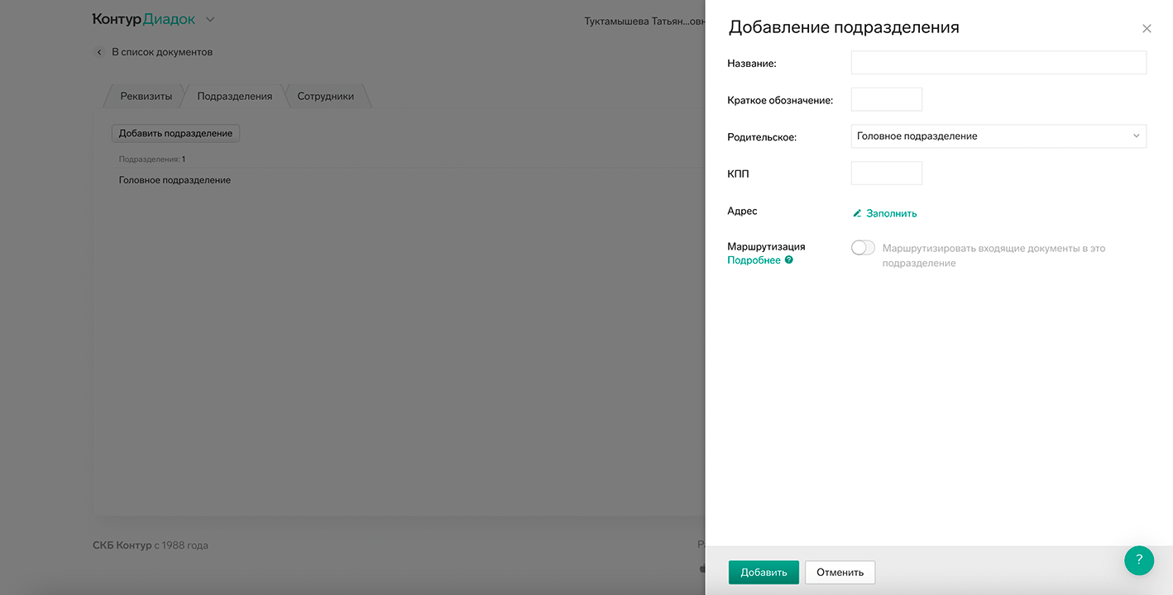Image resolution: width=1173 pixels, height=595 pixels.
Task: Focus the Название text field
Action: pos(998,63)
